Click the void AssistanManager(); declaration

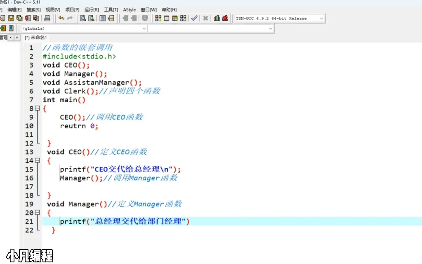[x=92, y=82]
